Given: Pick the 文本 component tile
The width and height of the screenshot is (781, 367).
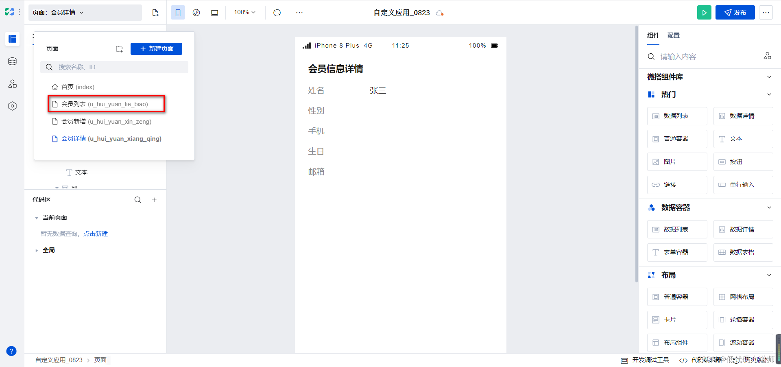Looking at the screenshot, I should 743,139.
